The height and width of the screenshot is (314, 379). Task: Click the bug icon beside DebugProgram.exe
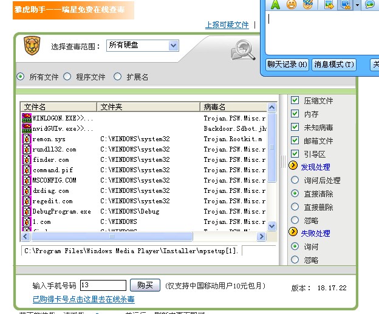[x=27, y=211]
